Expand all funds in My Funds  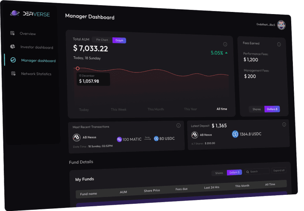279,171
